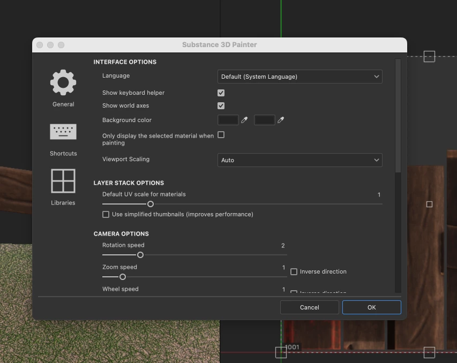The width and height of the screenshot is (457, 363).
Task: Click the 1001 UV tile label in viewport
Action: click(x=292, y=347)
